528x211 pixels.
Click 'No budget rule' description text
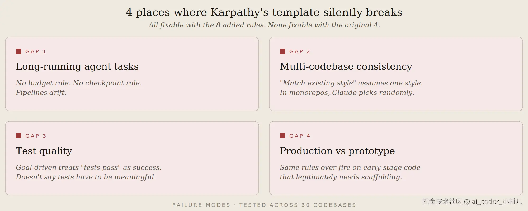(x=79, y=88)
